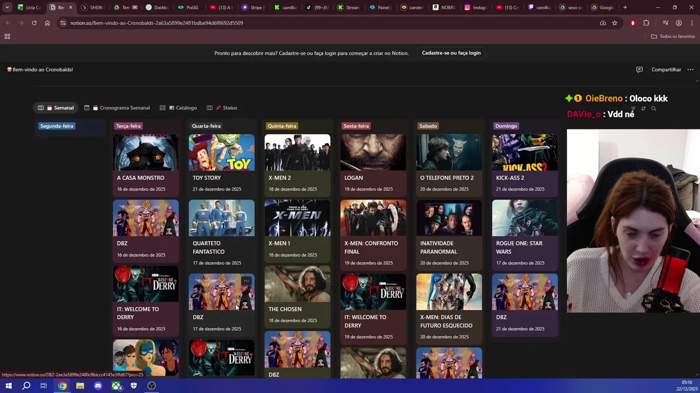Switch to the Cronograma Semanal view tab

click(x=116, y=108)
